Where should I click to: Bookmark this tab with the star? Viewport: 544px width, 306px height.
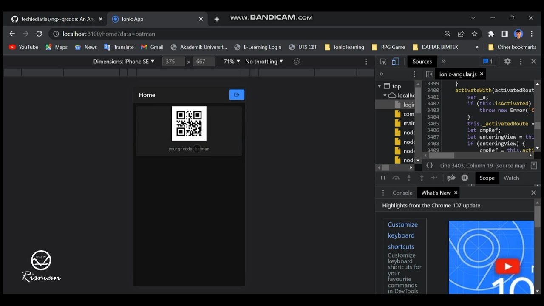[475, 34]
